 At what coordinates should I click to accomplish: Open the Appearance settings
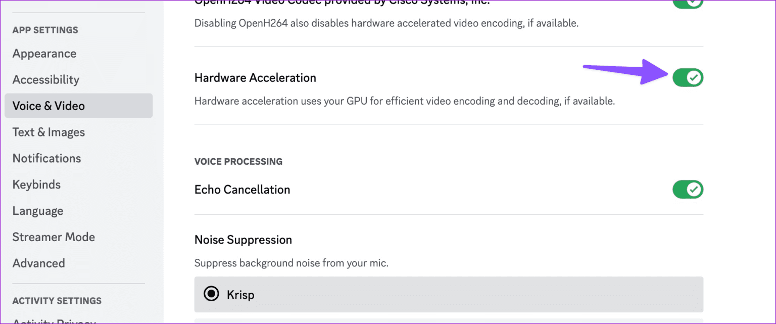click(x=44, y=53)
